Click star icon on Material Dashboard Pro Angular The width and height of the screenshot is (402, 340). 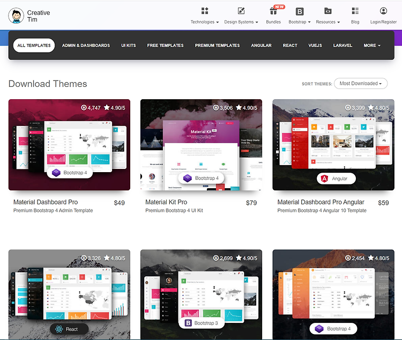click(x=371, y=107)
